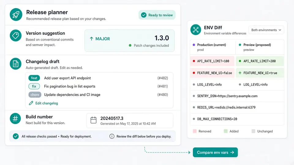Image resolution: width=294 pixels, height=165 pixels.
Task: Click the pull request reference (#480)
Action: (x=163, y=95)
